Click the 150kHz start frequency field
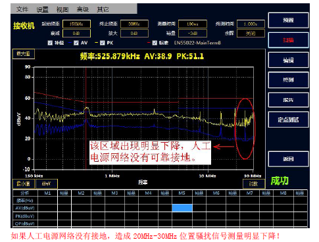 click(76, 24)
